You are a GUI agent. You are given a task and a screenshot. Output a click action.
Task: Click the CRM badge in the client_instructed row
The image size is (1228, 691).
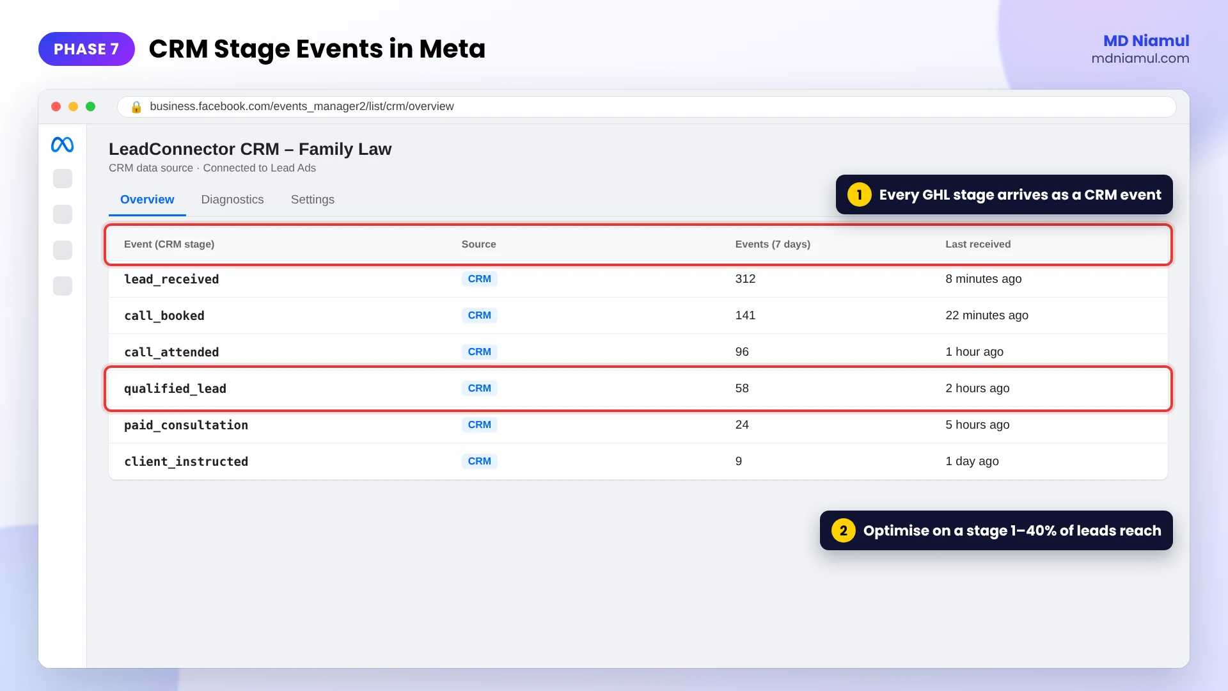point(480,461)
